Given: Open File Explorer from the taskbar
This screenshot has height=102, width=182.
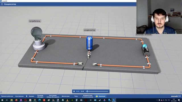Looking at the screenshot, I should 11,100.
